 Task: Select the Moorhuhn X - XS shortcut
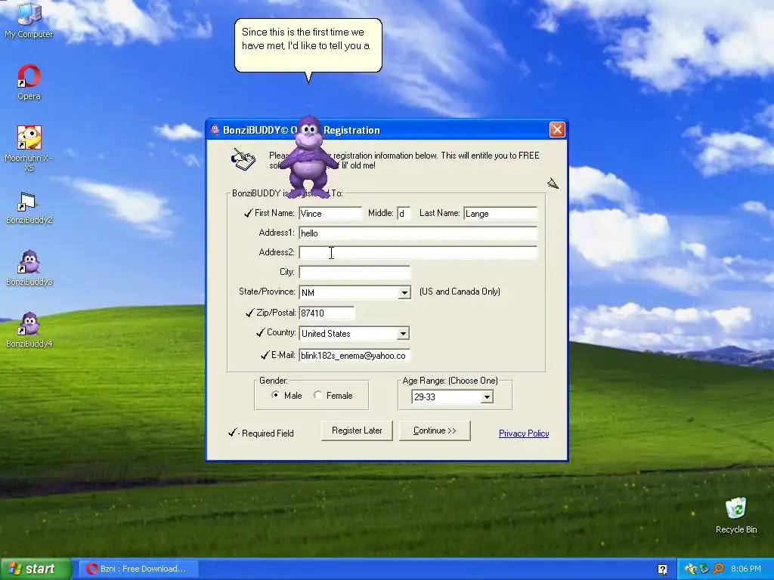pos(29,148)
